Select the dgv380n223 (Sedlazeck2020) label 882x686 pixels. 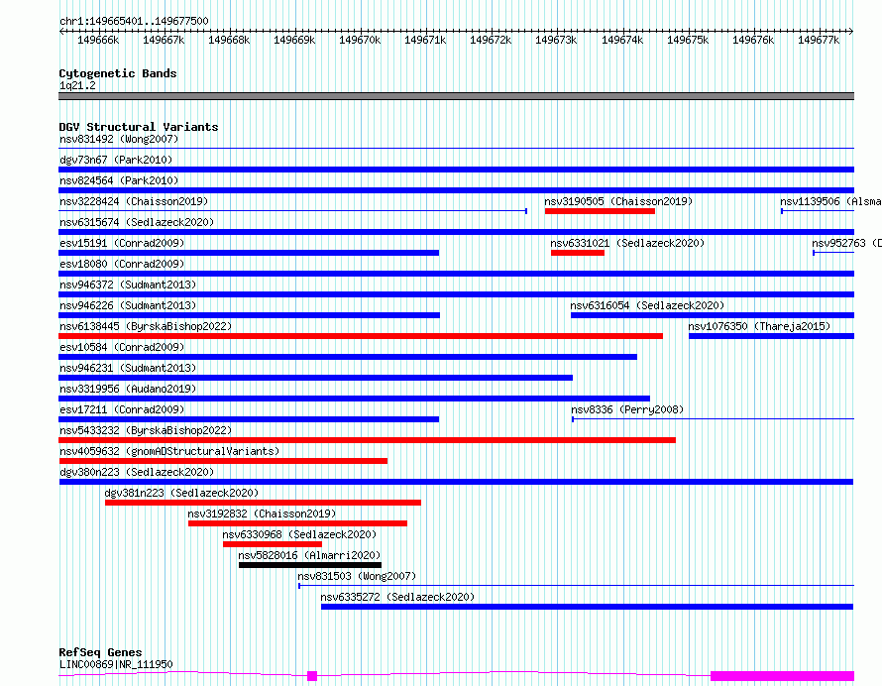coord(137,472)
